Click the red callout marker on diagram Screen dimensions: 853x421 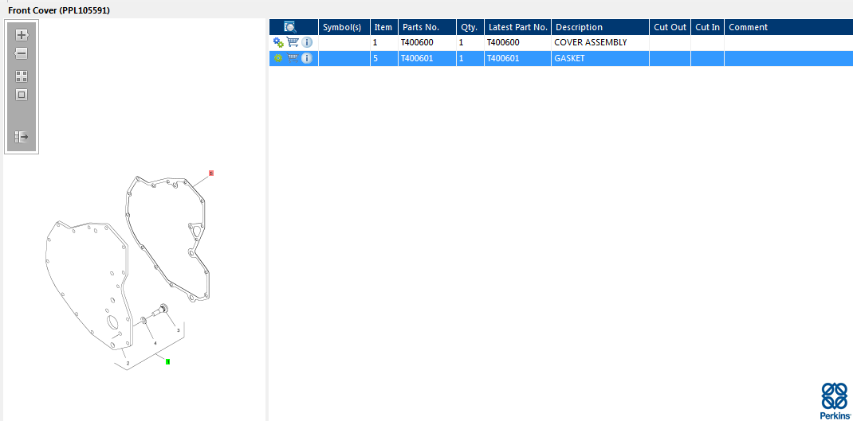click(211, 173)
